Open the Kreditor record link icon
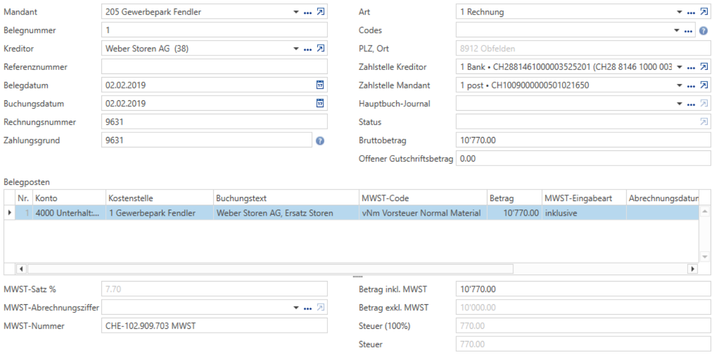Screen dimensions: 714x355 [320, 48]
